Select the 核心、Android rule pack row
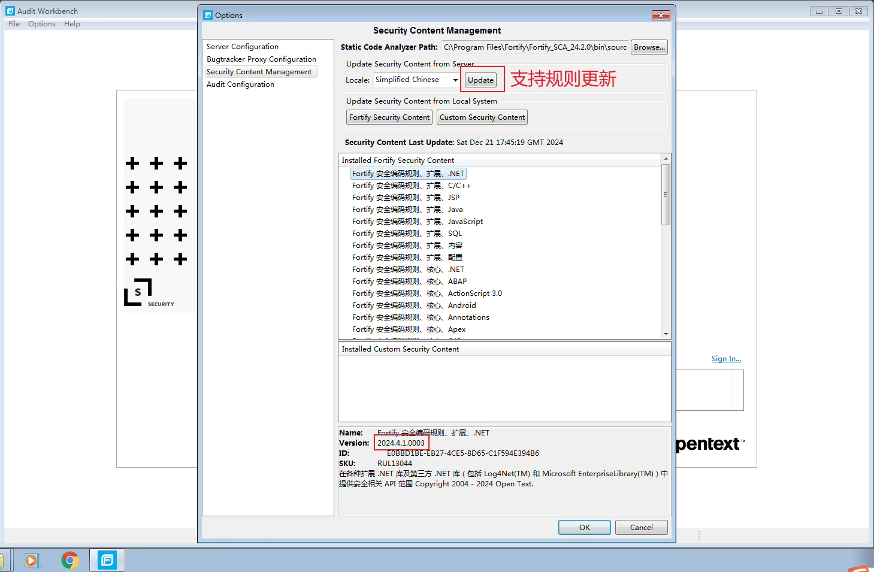Image resolution: width=874 pixels, height=572 pixels. click(x=414, y=305)
